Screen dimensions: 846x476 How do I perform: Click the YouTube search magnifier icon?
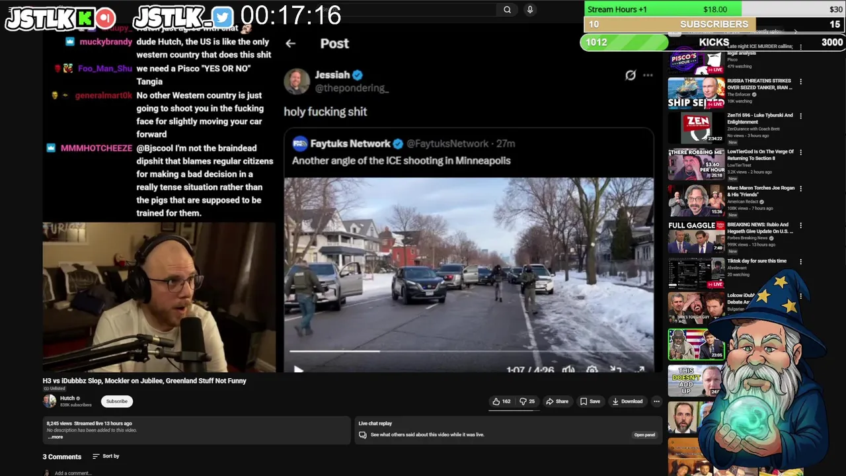point(507,10)
